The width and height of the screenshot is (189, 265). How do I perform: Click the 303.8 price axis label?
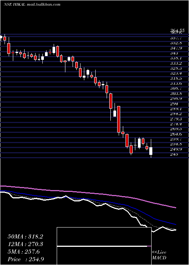[176, 94]
